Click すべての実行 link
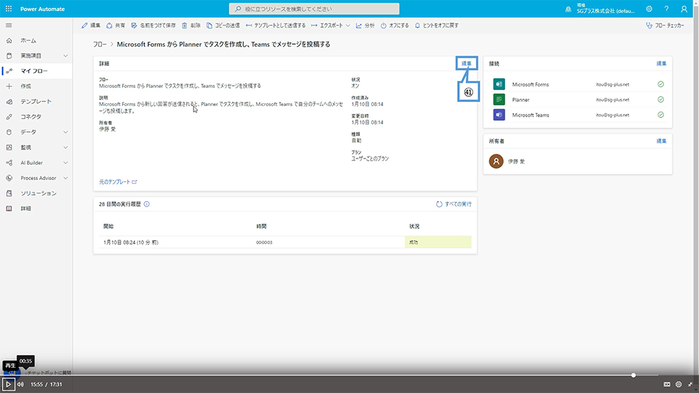The image size is (699, 393). (454, 205)
